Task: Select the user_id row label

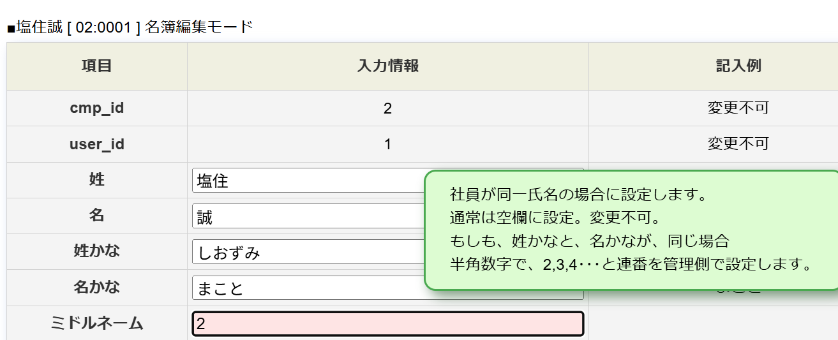Action: point(97,144)
